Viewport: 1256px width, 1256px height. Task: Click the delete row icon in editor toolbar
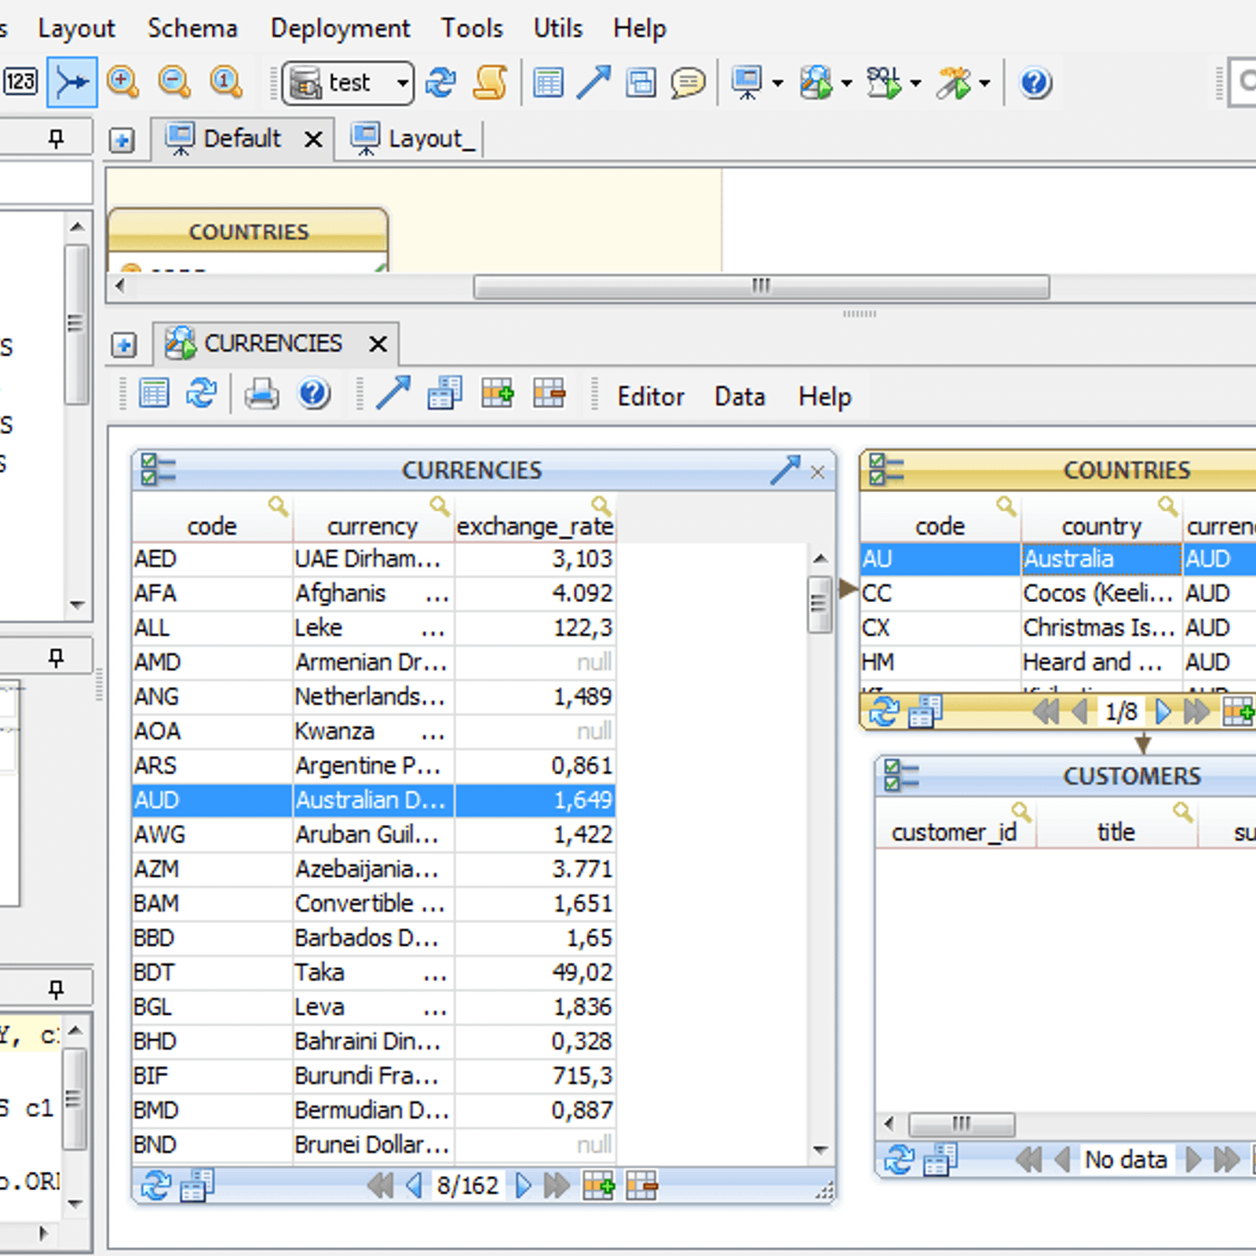point(549,392)
